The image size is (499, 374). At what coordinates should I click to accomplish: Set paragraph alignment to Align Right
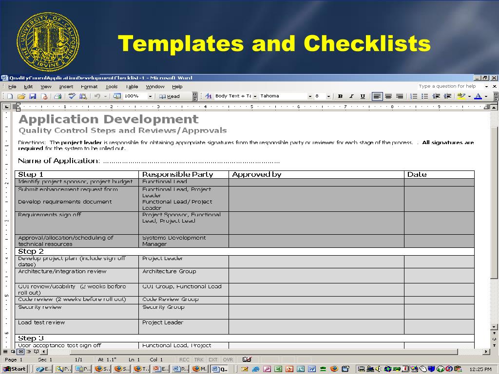(x=400, y=96)
